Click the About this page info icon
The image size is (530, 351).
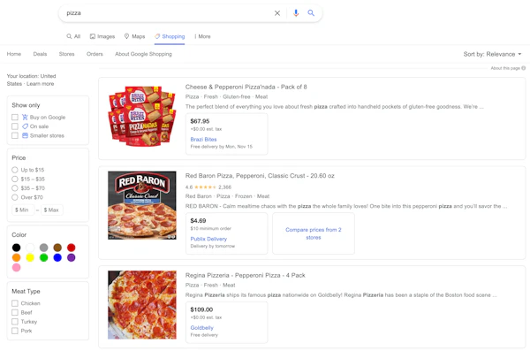(x=523, y=68)
